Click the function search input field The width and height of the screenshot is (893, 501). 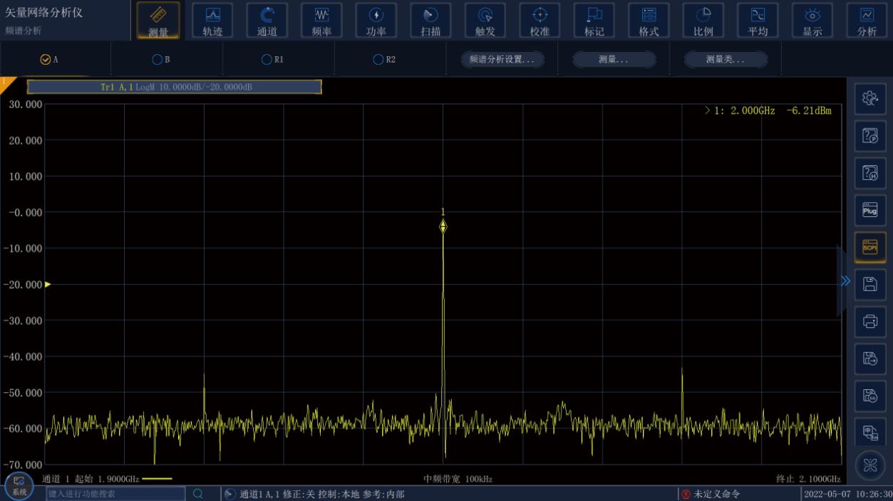(x=115, y=493)
